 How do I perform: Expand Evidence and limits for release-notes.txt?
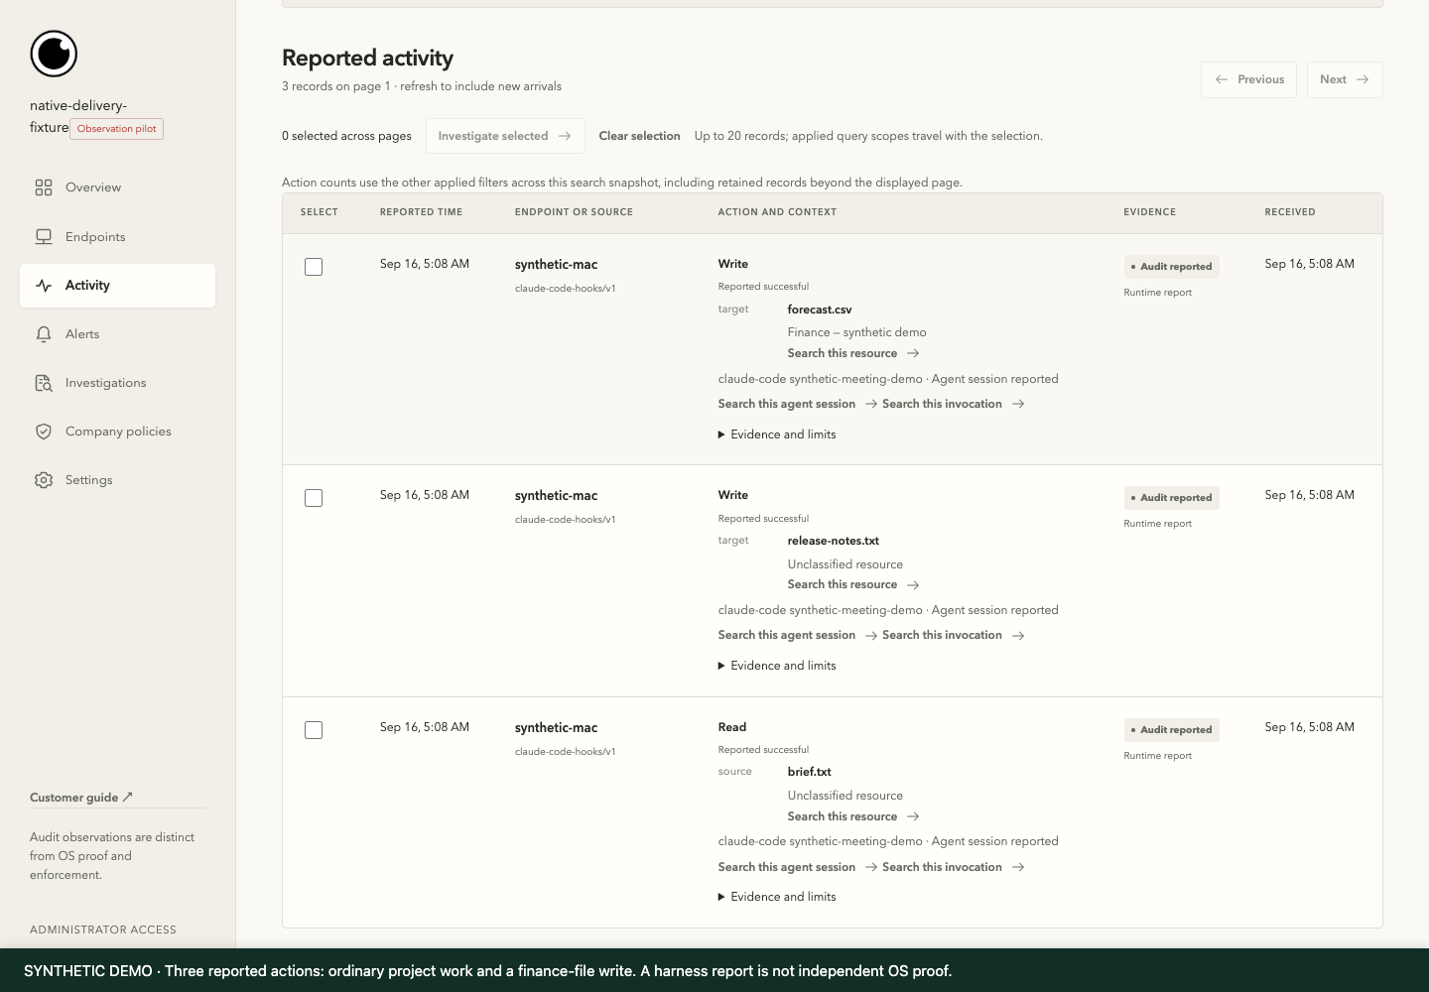tap(777, 666)
